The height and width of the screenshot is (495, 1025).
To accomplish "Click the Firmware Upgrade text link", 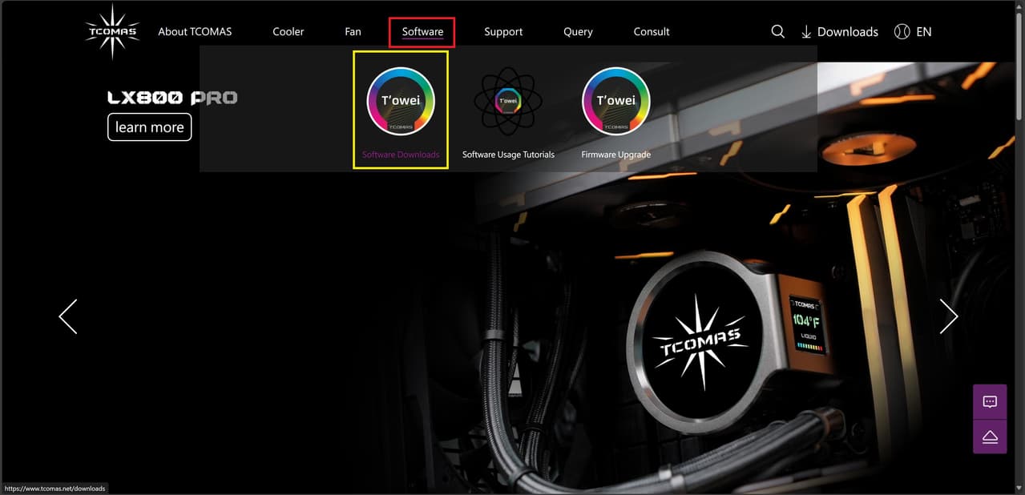I will 615,155.
